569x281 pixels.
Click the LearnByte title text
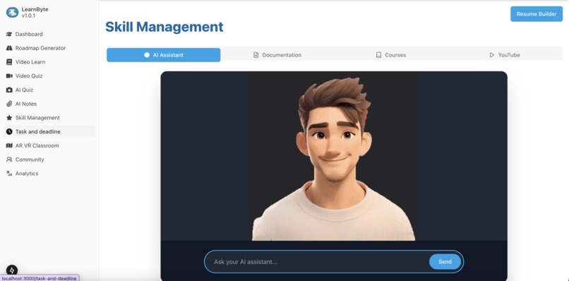click(x=35, y=9)
